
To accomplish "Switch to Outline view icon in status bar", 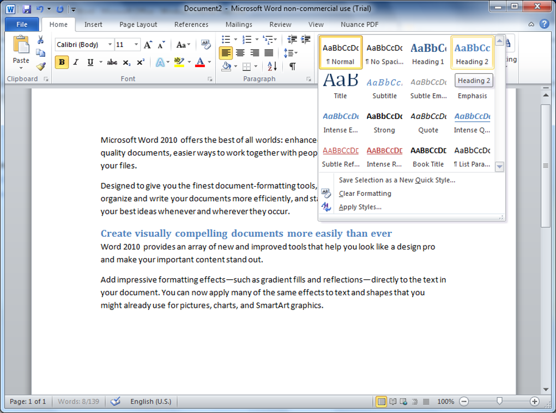I will [x=415, y=402].
